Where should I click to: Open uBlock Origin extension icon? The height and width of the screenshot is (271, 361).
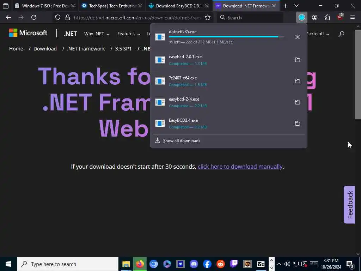click(x=340, y=17)
